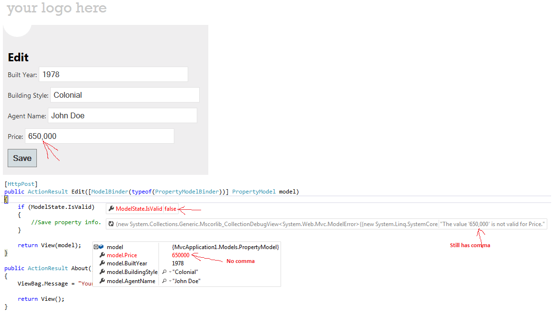This screenshot has height=319, width=554.
Task: Click the Price input containing 650,000
Action: (x=99, y=136)
